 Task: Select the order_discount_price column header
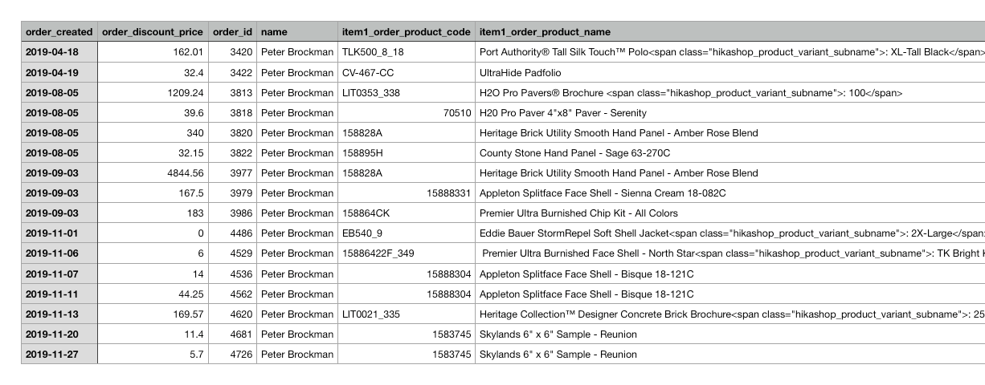point(153,32)
